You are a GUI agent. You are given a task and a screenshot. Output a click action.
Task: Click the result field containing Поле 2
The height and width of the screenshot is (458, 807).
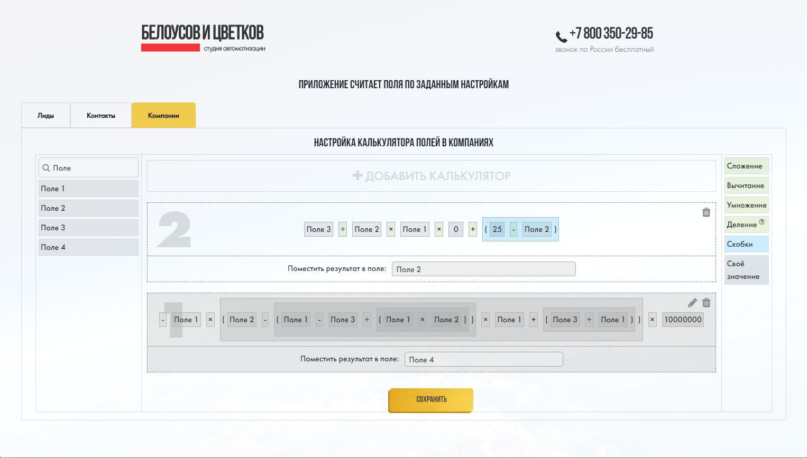483,269
